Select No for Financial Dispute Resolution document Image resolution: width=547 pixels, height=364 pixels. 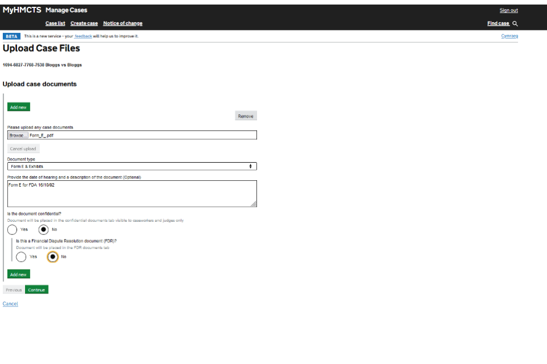coord(52,257)
